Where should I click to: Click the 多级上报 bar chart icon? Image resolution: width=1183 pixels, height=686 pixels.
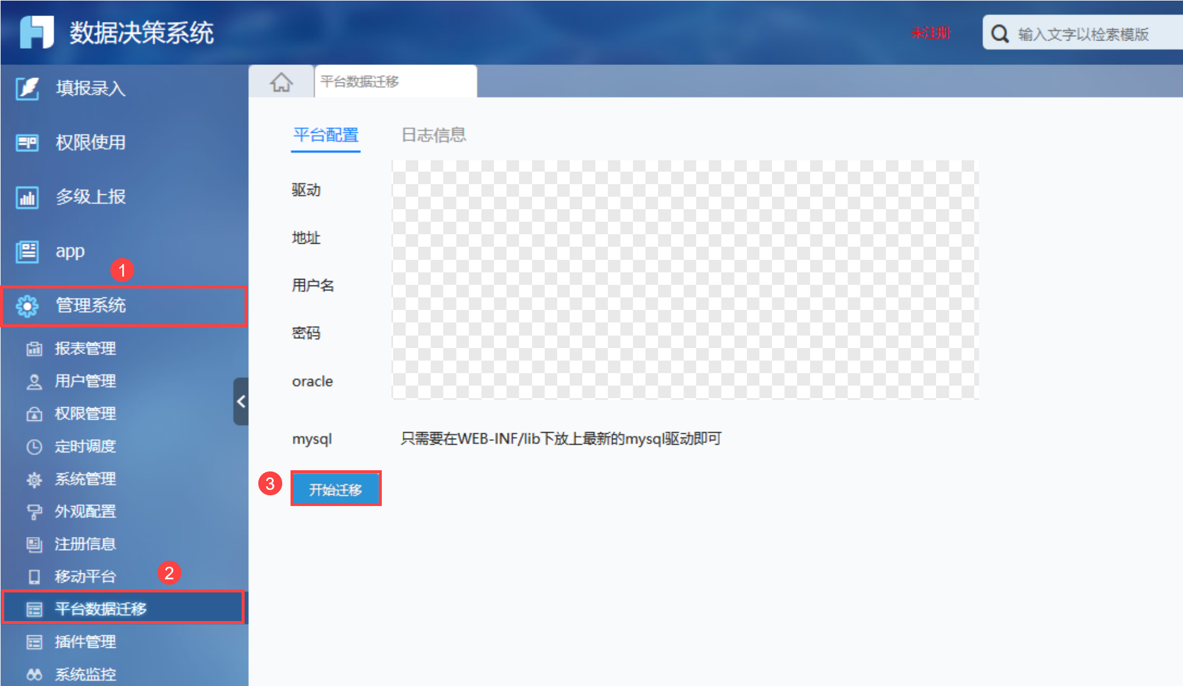pyautogui.click(x=27, y=197)
